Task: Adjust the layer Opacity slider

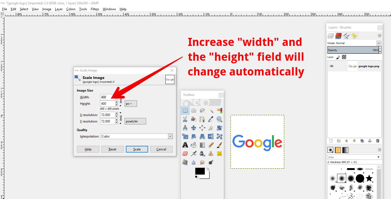Action: point(353,50)
